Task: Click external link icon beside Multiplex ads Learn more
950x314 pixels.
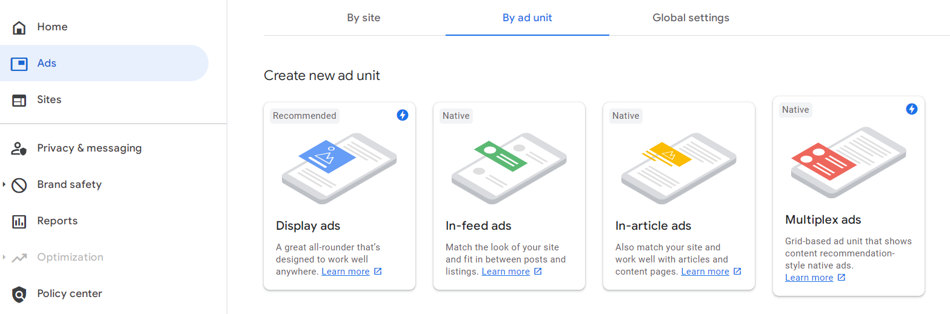Action: 841,278
